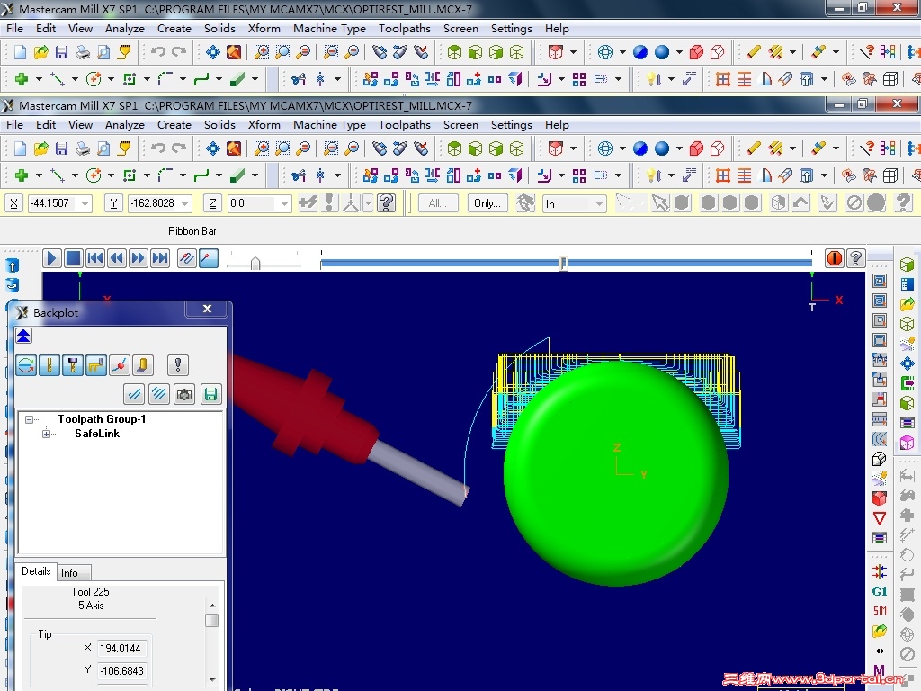Open Xform menu in lower window
921x691 pixels.
(264, 124)
